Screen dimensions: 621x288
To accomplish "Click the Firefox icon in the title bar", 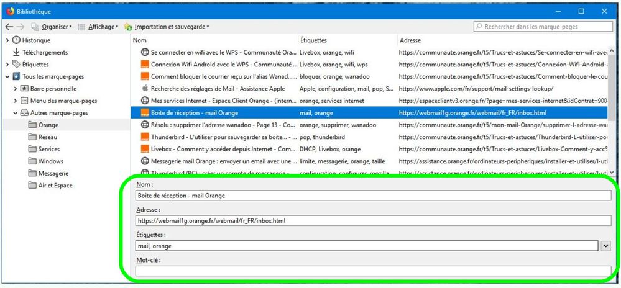I will coord(11,11).
